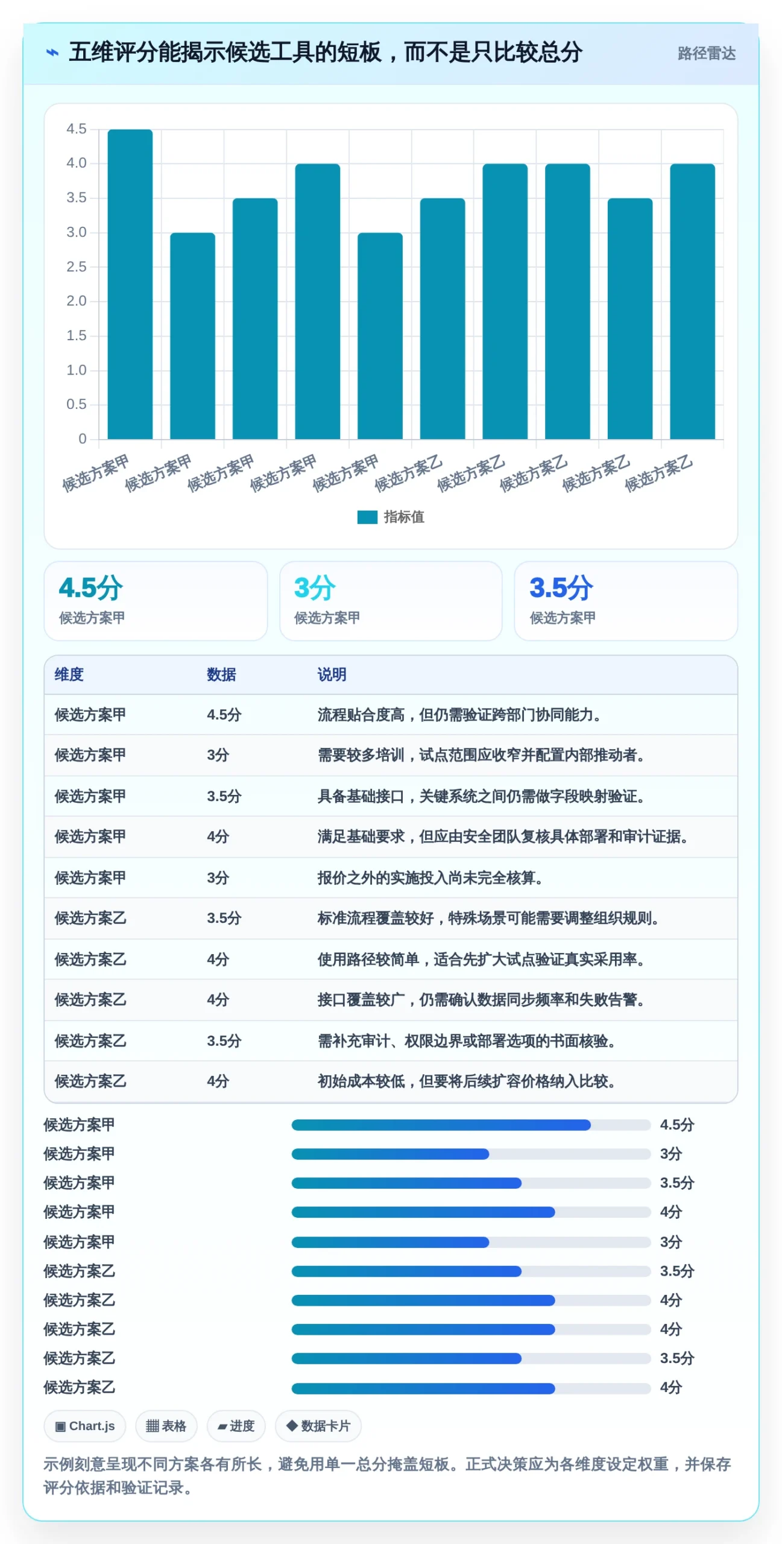
Task: Click the row 初始成本较低，但要将后续扩容价格纳入比较
Action: point(391,1081)
